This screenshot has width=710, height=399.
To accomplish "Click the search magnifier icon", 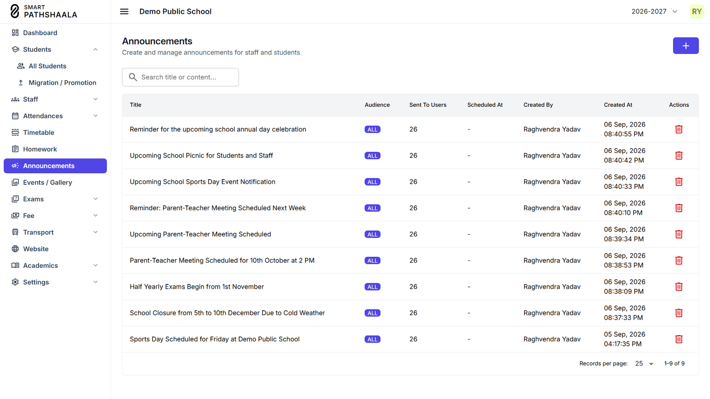I will pyautogui.click(x=133, y=77).
